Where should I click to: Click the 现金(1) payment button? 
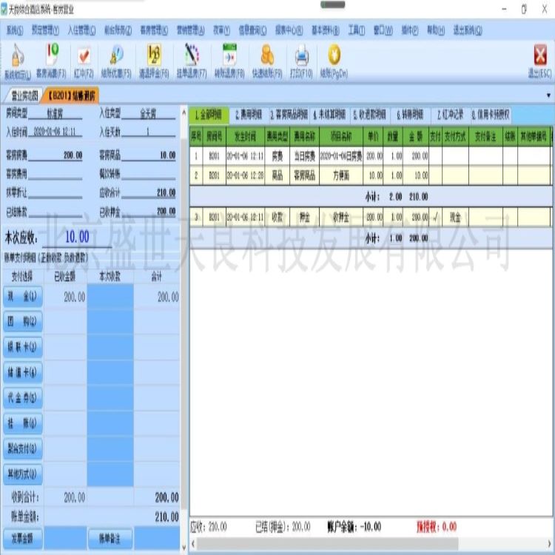pos(23,297)
